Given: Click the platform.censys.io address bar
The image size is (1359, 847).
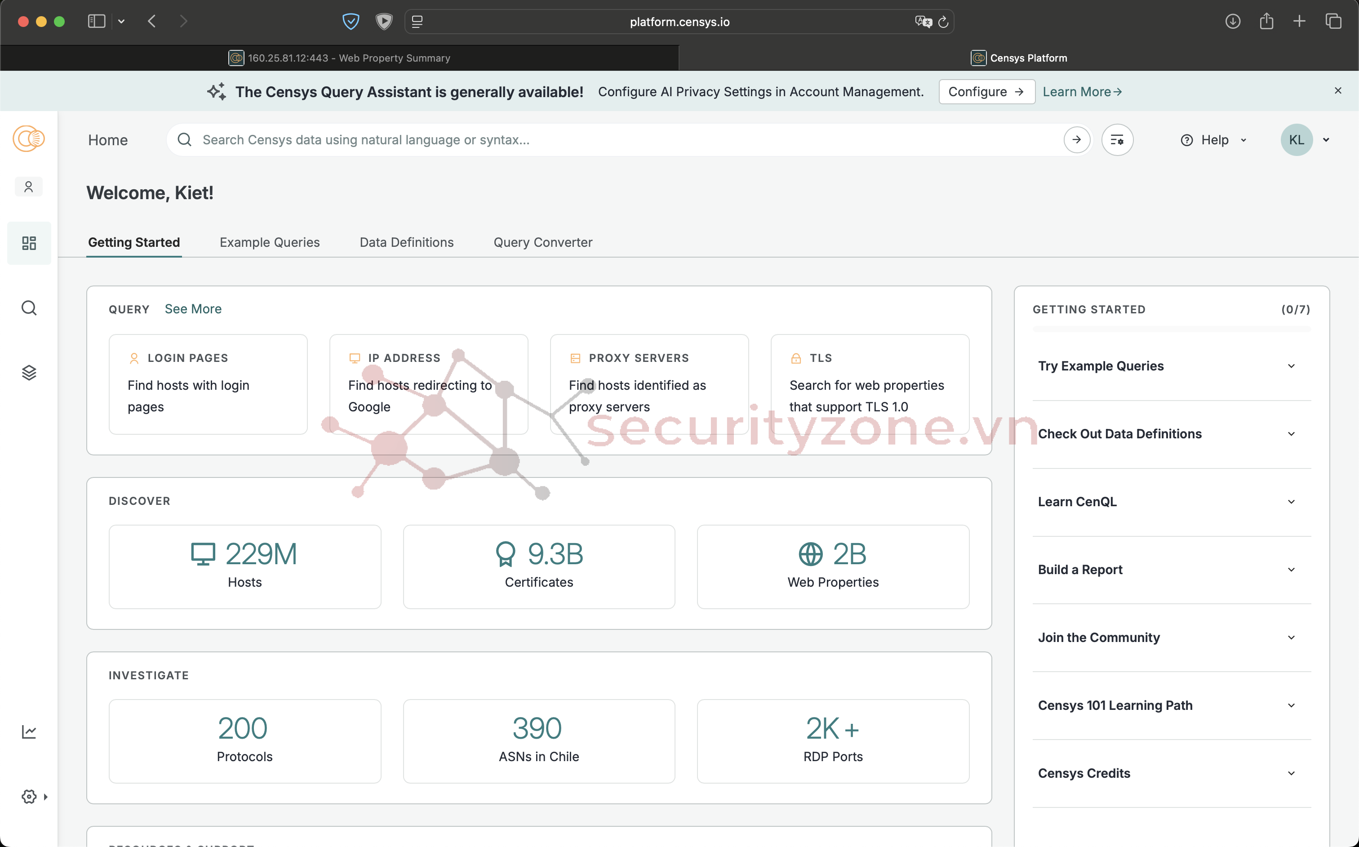Looking at the screenshot, I should click(x=679, y=22).
